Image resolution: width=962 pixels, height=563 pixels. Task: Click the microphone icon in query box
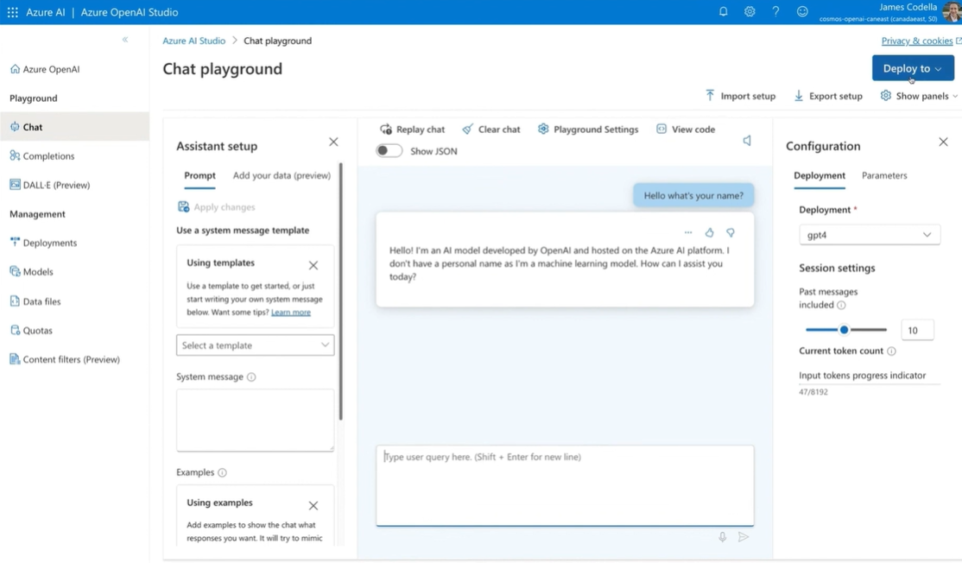click(x=723, y=537)
